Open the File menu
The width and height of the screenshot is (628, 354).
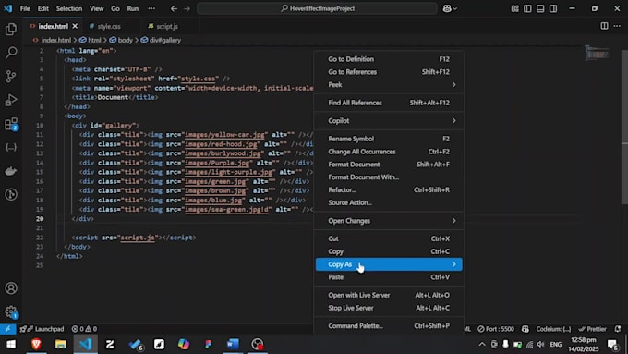(x=25, y=8)
